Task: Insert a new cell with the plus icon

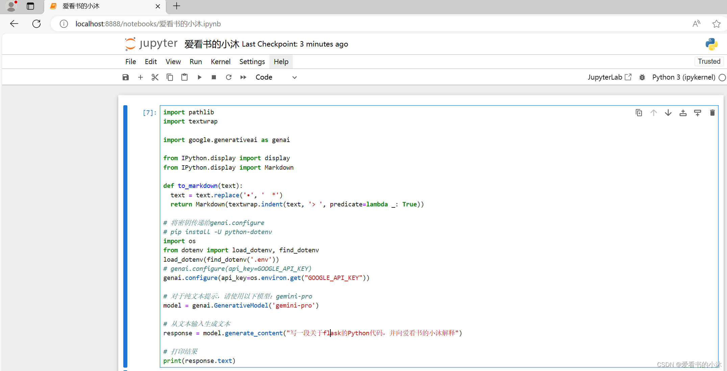Action: tap(141, 77)
